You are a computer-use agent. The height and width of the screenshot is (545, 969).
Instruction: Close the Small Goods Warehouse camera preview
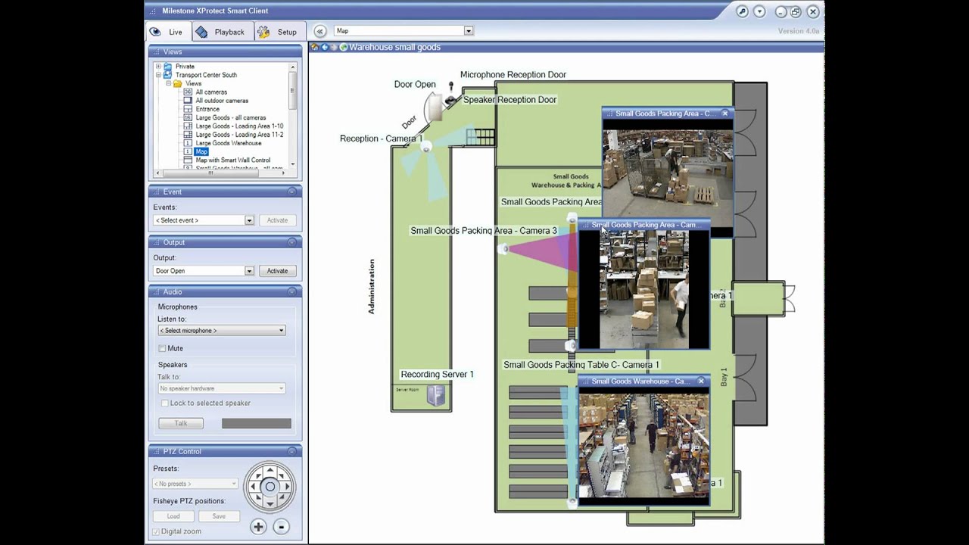[700, 381]
